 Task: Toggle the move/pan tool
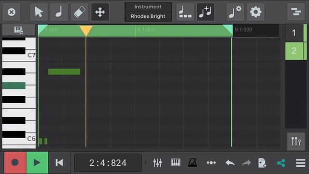(x=100, y=12)
